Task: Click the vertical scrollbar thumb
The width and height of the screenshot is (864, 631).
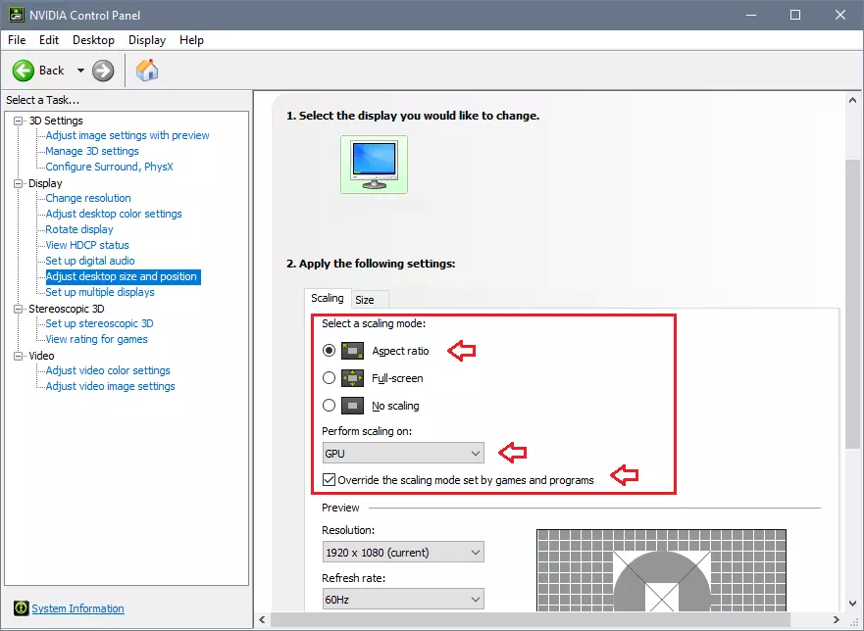Action: point(852,304)
